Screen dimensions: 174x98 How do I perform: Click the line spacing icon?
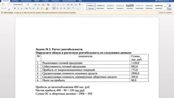[x=69, y=8]
